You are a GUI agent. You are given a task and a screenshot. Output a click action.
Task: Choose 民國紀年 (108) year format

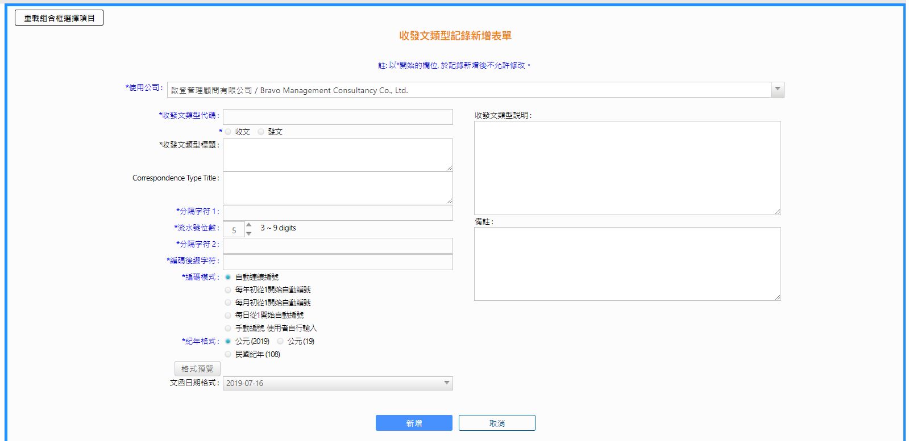(x=228, y=354)
